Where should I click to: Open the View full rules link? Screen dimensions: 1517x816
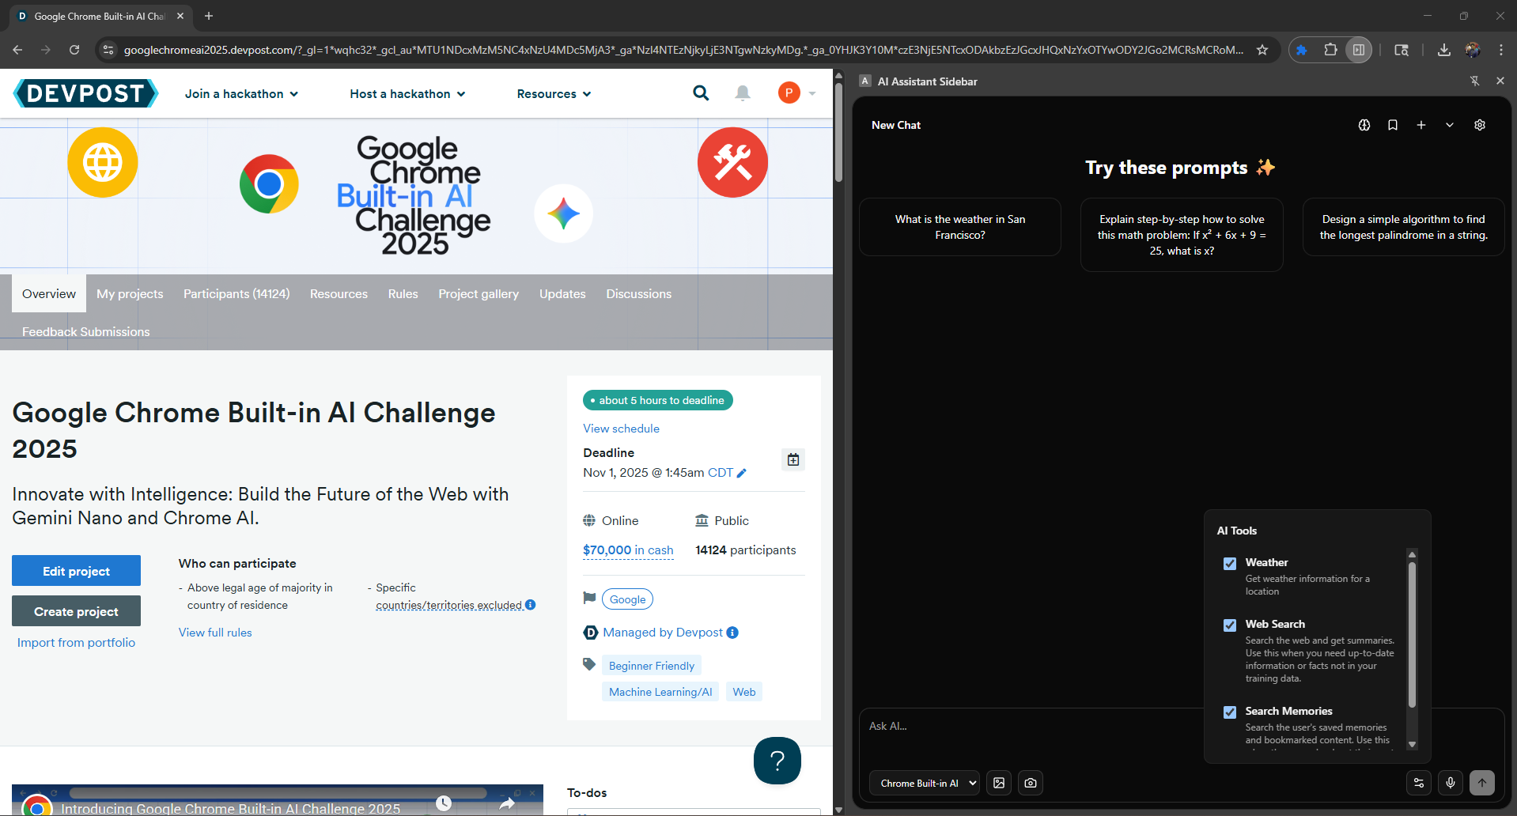[x=215, y=633]
